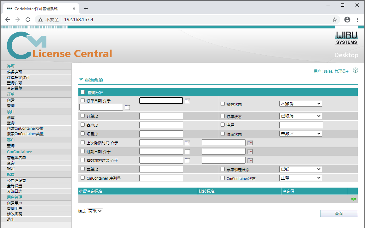Reload the page in the browser

tap(28, 20)
